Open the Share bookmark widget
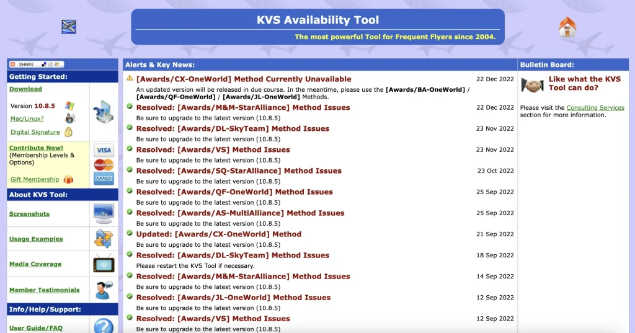 (37, 64)
